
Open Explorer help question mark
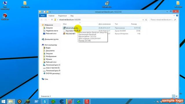point(177,15)
